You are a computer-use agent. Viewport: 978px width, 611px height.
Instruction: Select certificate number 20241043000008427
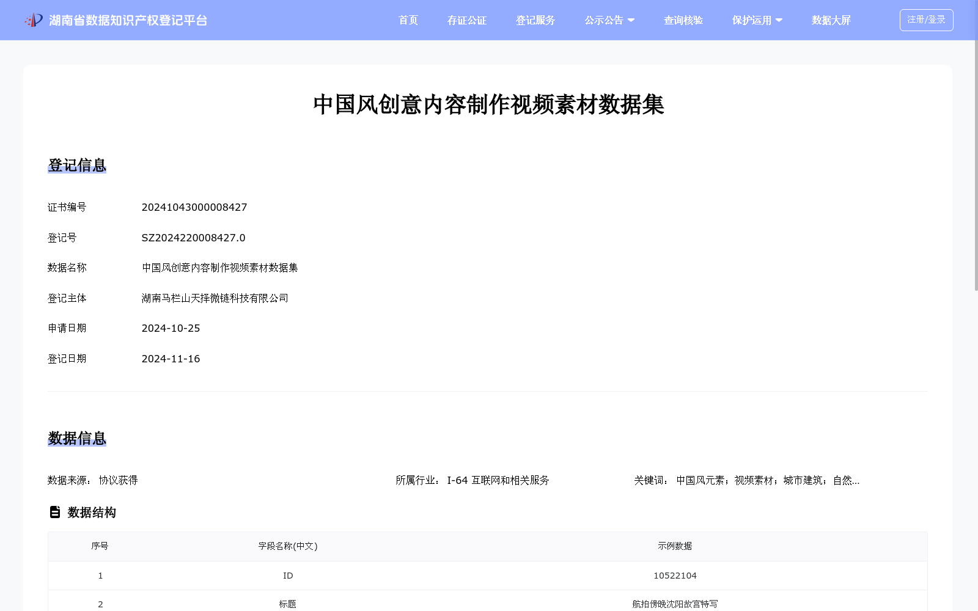[194, 207]
